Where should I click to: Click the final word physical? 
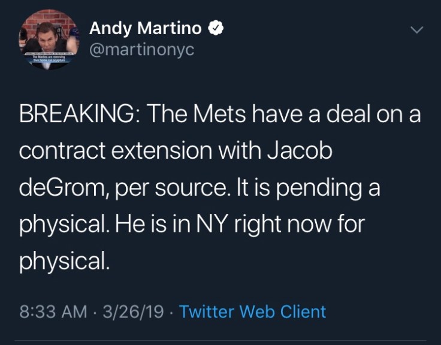(65, 262)
